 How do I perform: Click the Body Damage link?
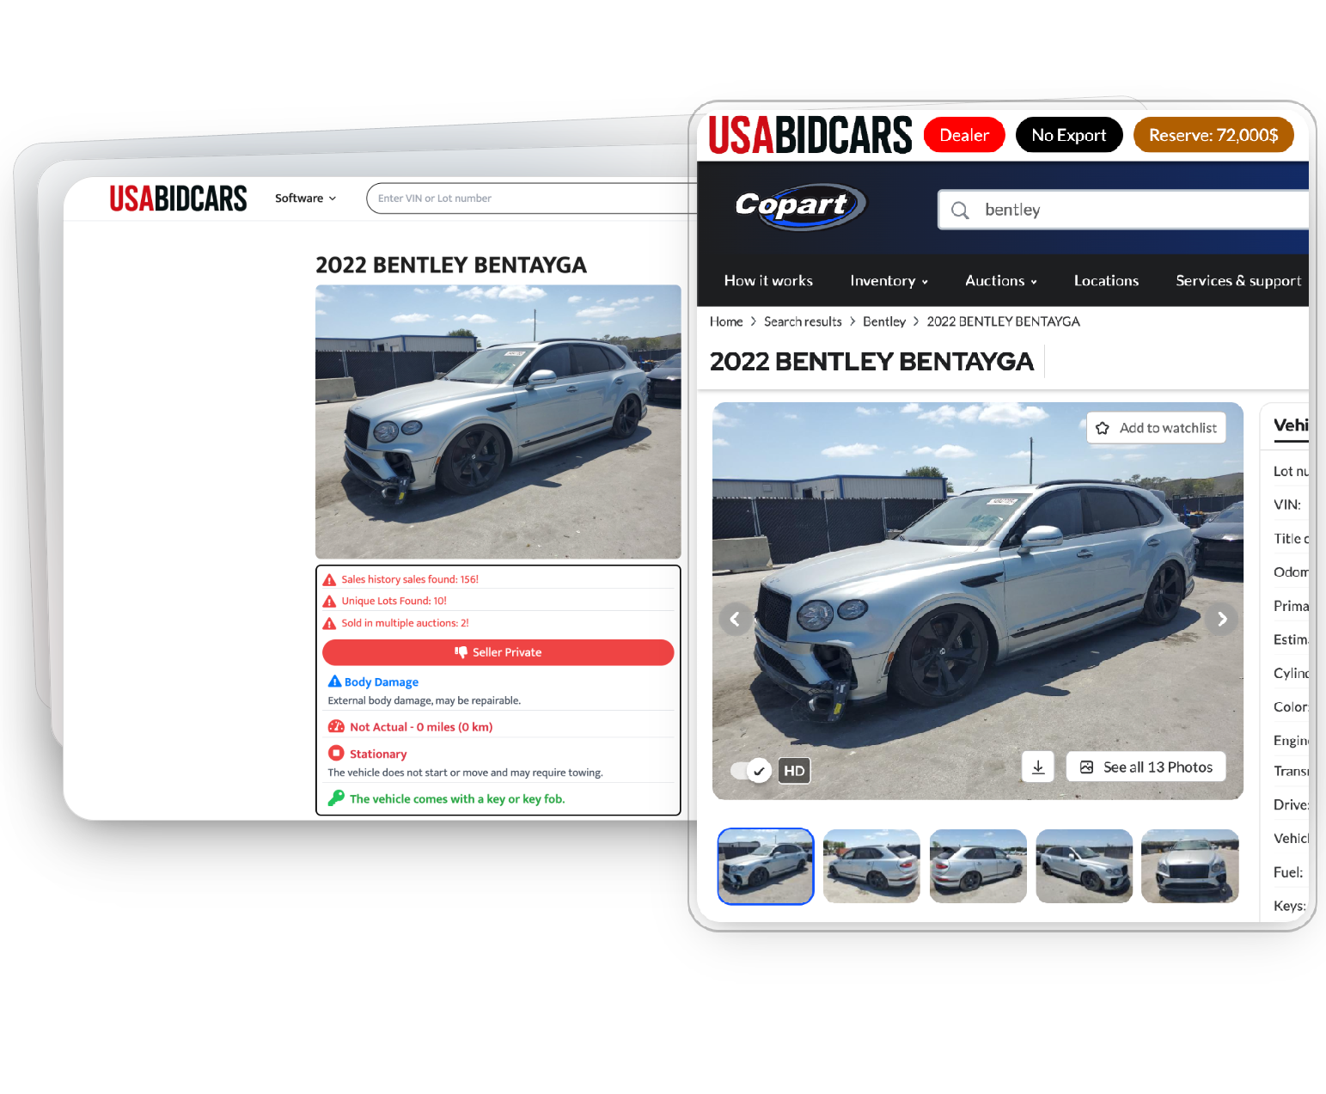tap(382, 682)
